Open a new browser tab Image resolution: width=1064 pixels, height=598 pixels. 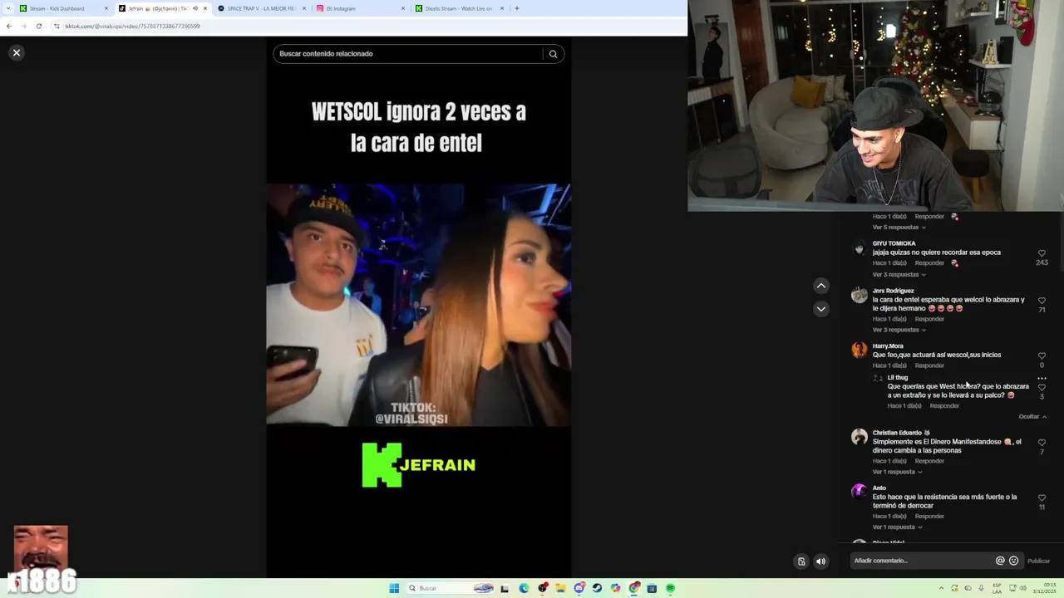pos(516,8)
